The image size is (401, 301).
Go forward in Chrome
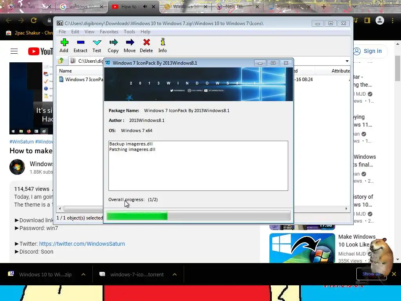[21, 20]
